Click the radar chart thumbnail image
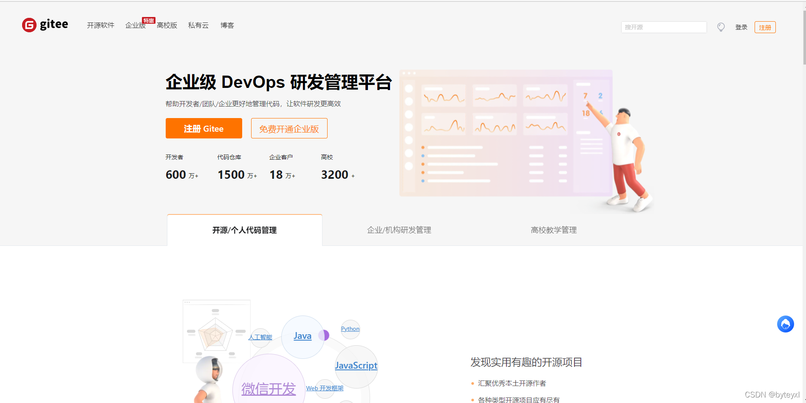Viewport: 806px width, 403px height. point(217,331)
